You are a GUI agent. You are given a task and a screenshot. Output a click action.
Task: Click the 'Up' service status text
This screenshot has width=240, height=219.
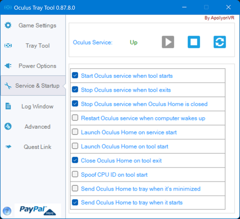133,42
